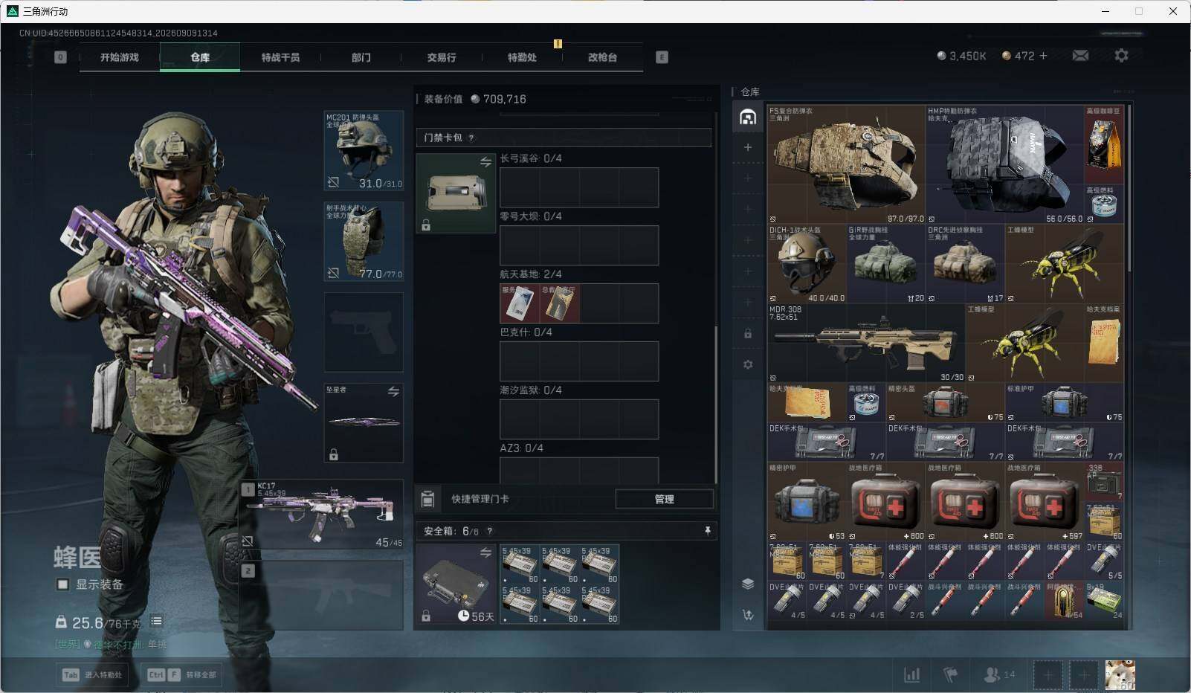Pin the 安全箱 panel

(x=707, y=530)
